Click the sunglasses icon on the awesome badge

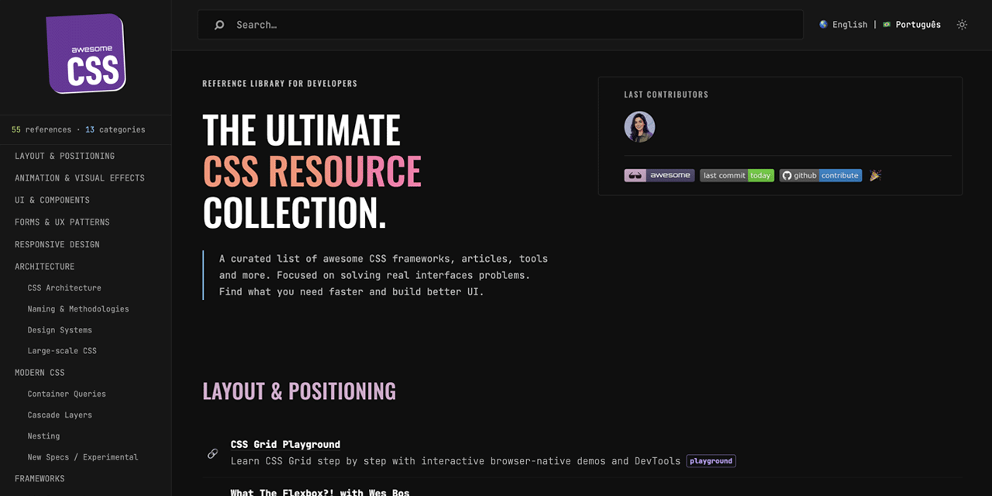tap(635, 175)
